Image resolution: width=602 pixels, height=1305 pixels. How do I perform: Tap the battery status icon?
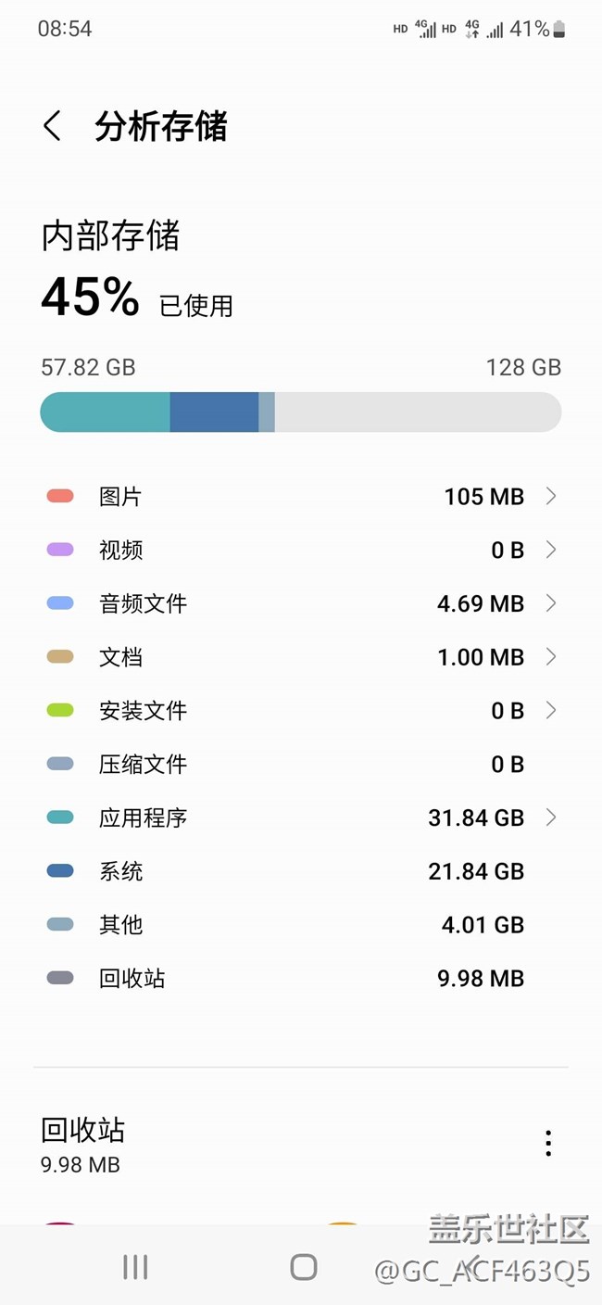pyautogui.click(x=558, y=30)
